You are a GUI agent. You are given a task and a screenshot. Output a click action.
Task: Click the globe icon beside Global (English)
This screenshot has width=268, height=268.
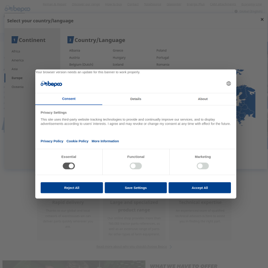pyautogui.click(x=236, y=11)
